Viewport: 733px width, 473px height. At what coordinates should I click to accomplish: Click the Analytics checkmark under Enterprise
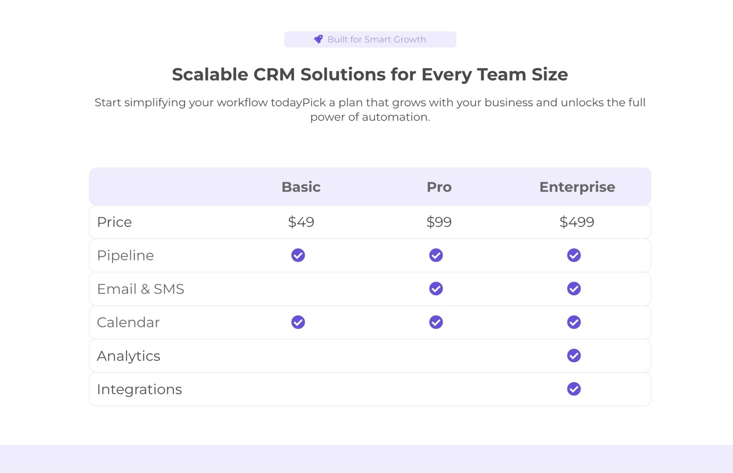(x=574, y=356)
